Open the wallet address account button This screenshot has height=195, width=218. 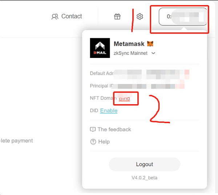pyautogui.click(x=183, y=17)
